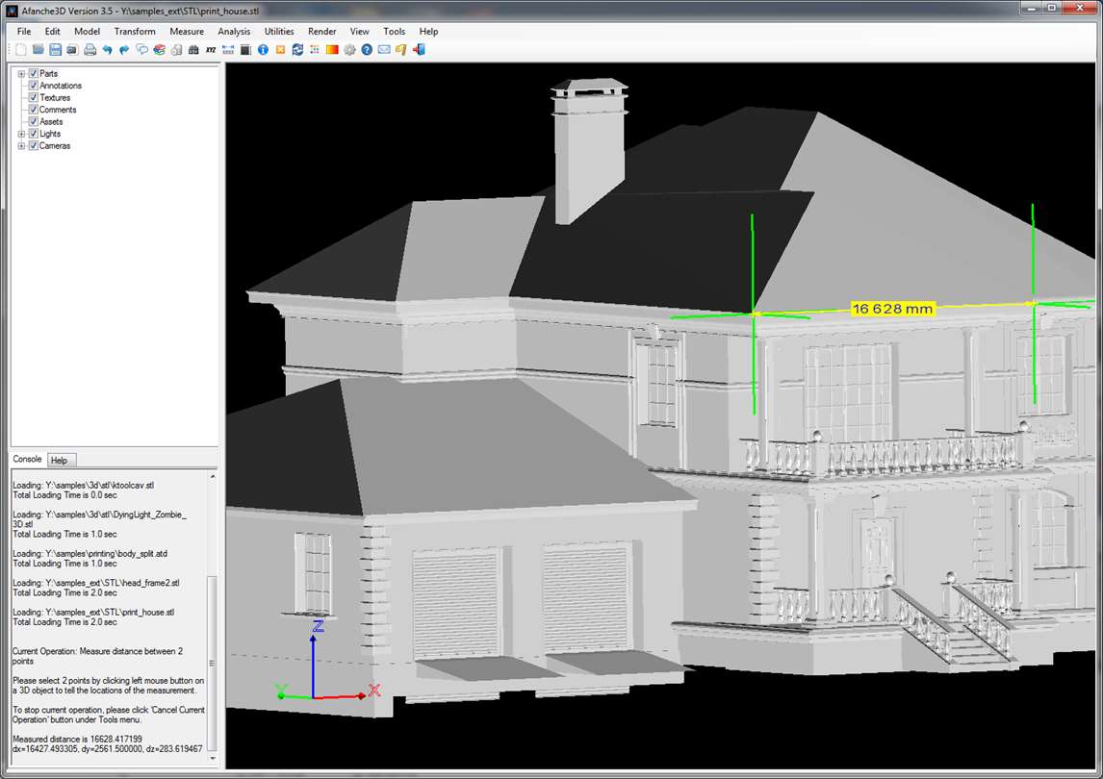Toggle the Textures checkbox

click(x=33, y=97)
